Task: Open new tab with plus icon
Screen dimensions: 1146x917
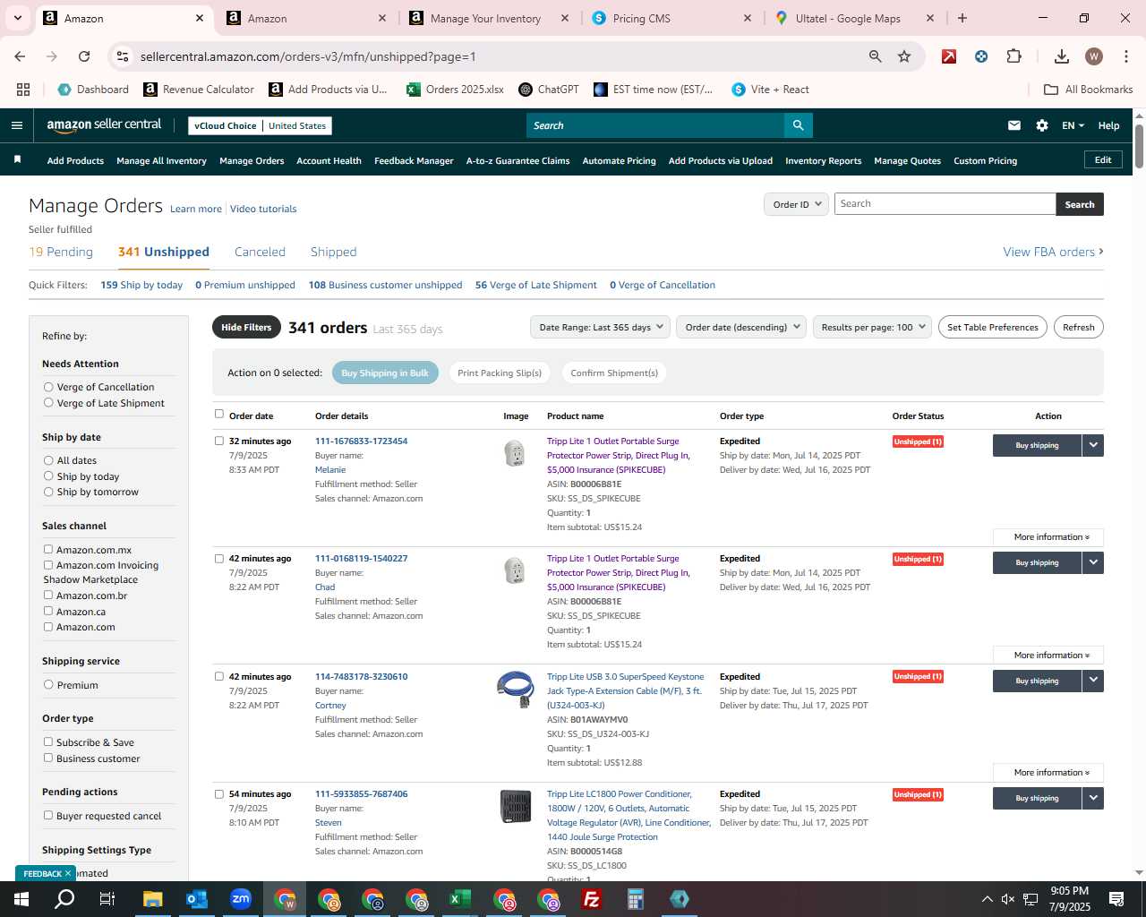Action: tap(962, 18)
